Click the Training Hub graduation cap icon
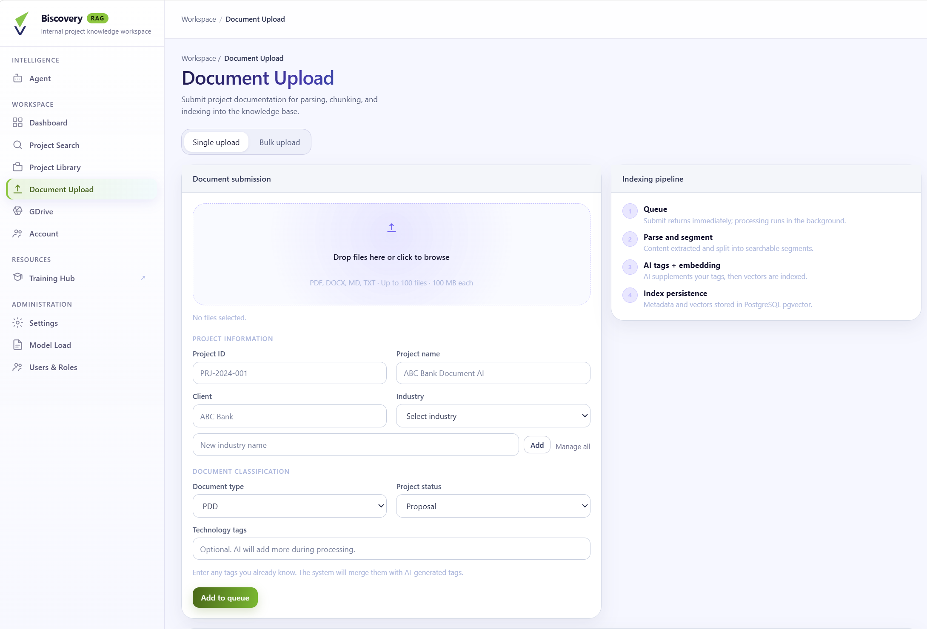Screen dimensions: 927x629 click(x=17, y=277)
